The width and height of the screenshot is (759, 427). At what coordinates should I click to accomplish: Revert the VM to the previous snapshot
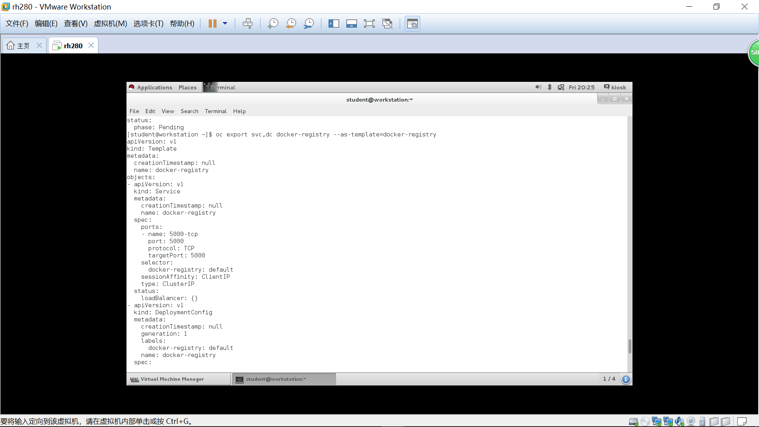pyautogui.click(x=291, y=23)
